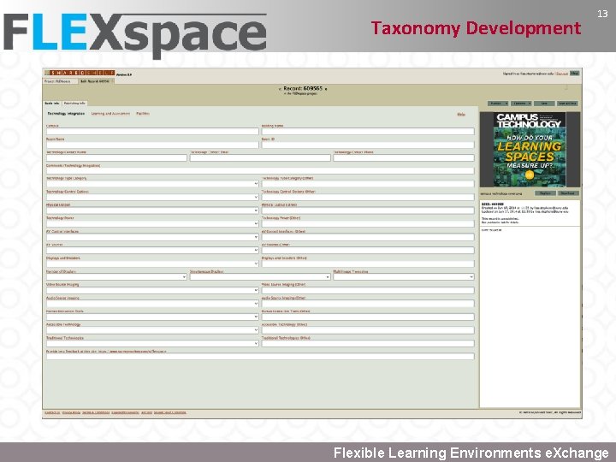
Task: Click Displays and Emitters (Other) field
Action: (368, 264)
